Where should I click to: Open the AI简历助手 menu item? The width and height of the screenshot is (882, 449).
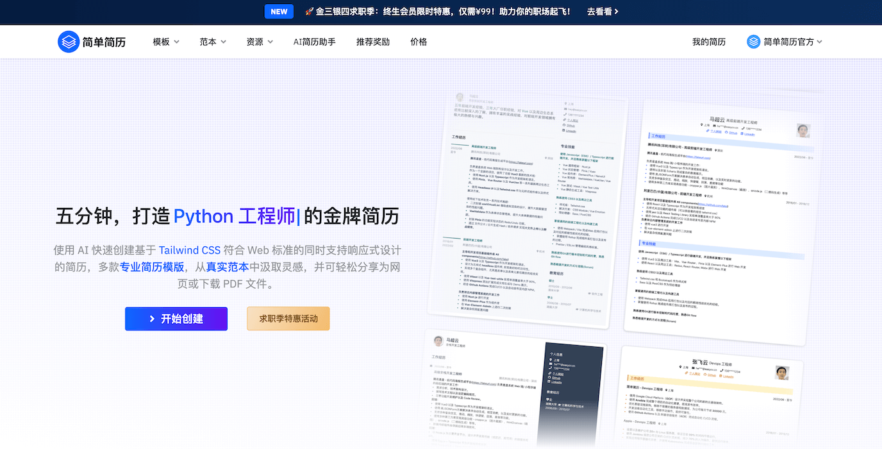coord(314,42)
